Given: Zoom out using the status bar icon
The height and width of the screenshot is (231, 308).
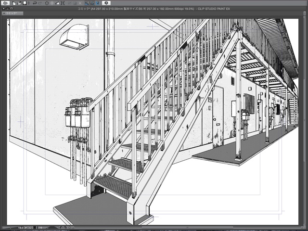Looking at the screenshot, I should pyautogui.click(x=26, y=228).
